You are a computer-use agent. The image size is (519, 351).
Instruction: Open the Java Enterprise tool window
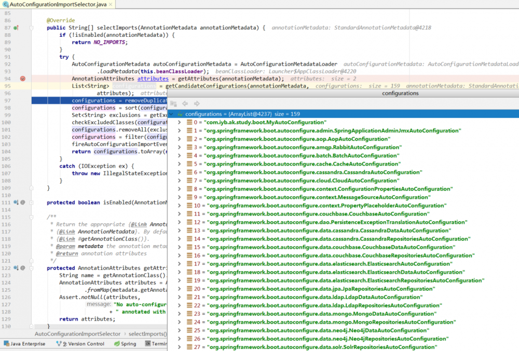24,343
